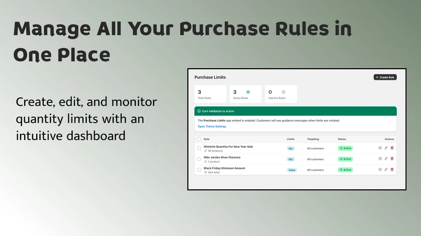Open Theme Settings link
Screen dimensions: 421x236
(x=212, y=126)
